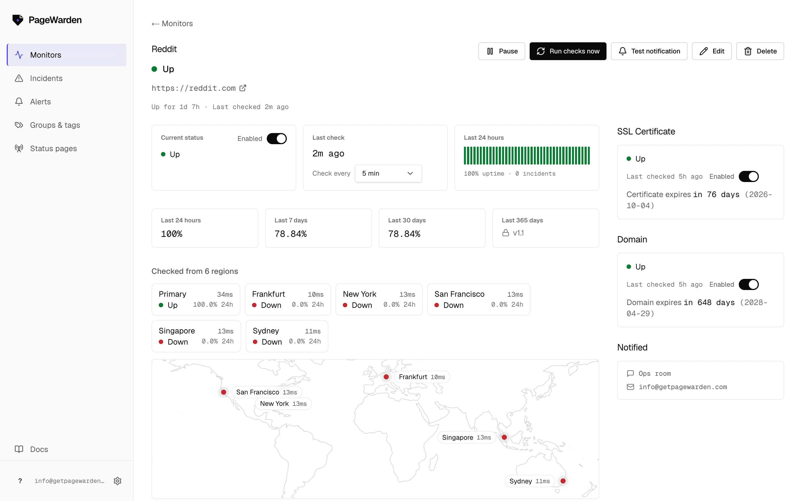The height and width of the screenshot is (501, 802).
Task: Click the help question mark icon
Action: click(x=20, y=481)
